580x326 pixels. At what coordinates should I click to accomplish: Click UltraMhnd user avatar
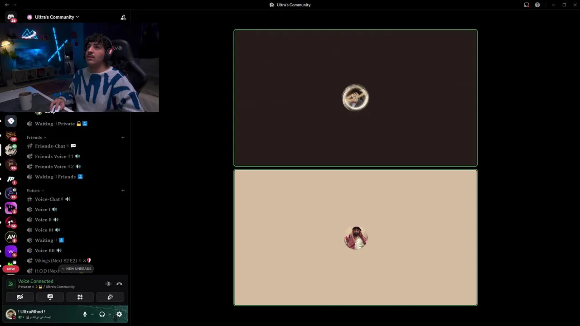point(11,314)
